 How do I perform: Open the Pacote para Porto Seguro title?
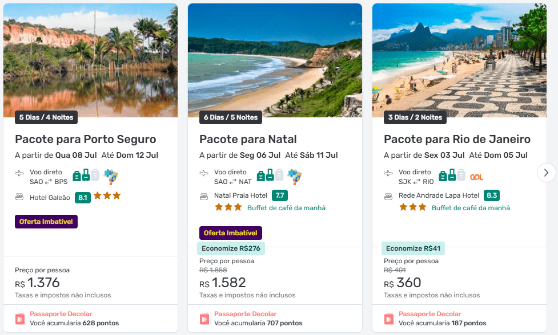(86, 140)
